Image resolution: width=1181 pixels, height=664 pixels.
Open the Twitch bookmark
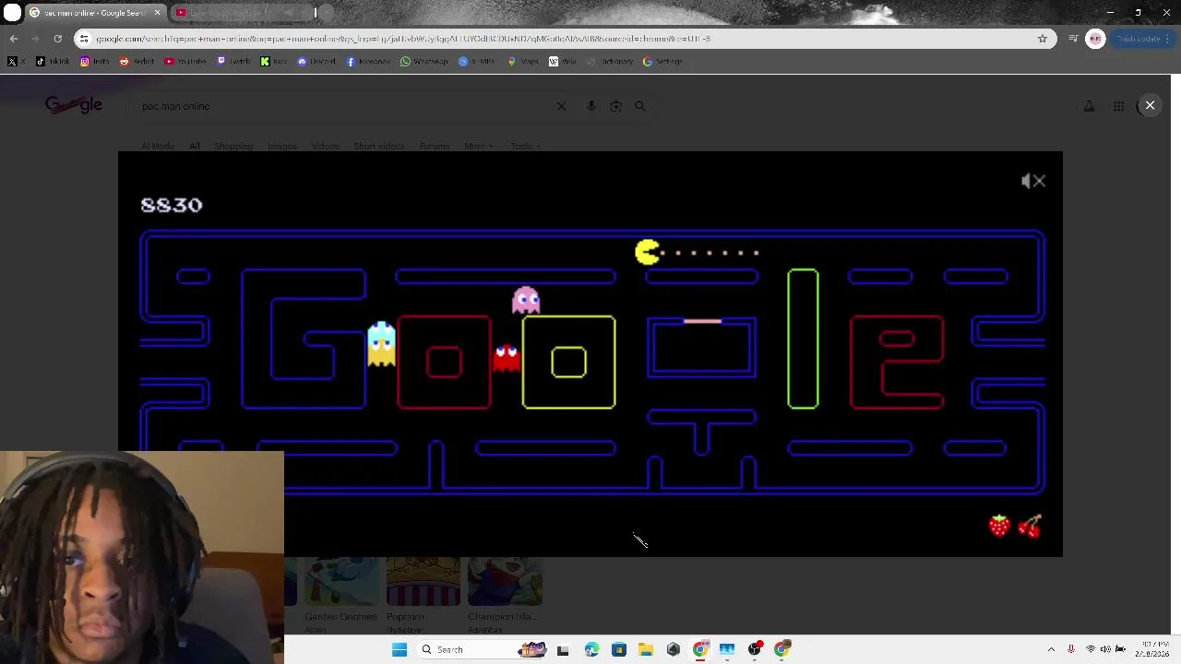[233, 62]
